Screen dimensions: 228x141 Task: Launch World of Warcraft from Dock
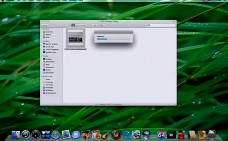pos(116,135)
